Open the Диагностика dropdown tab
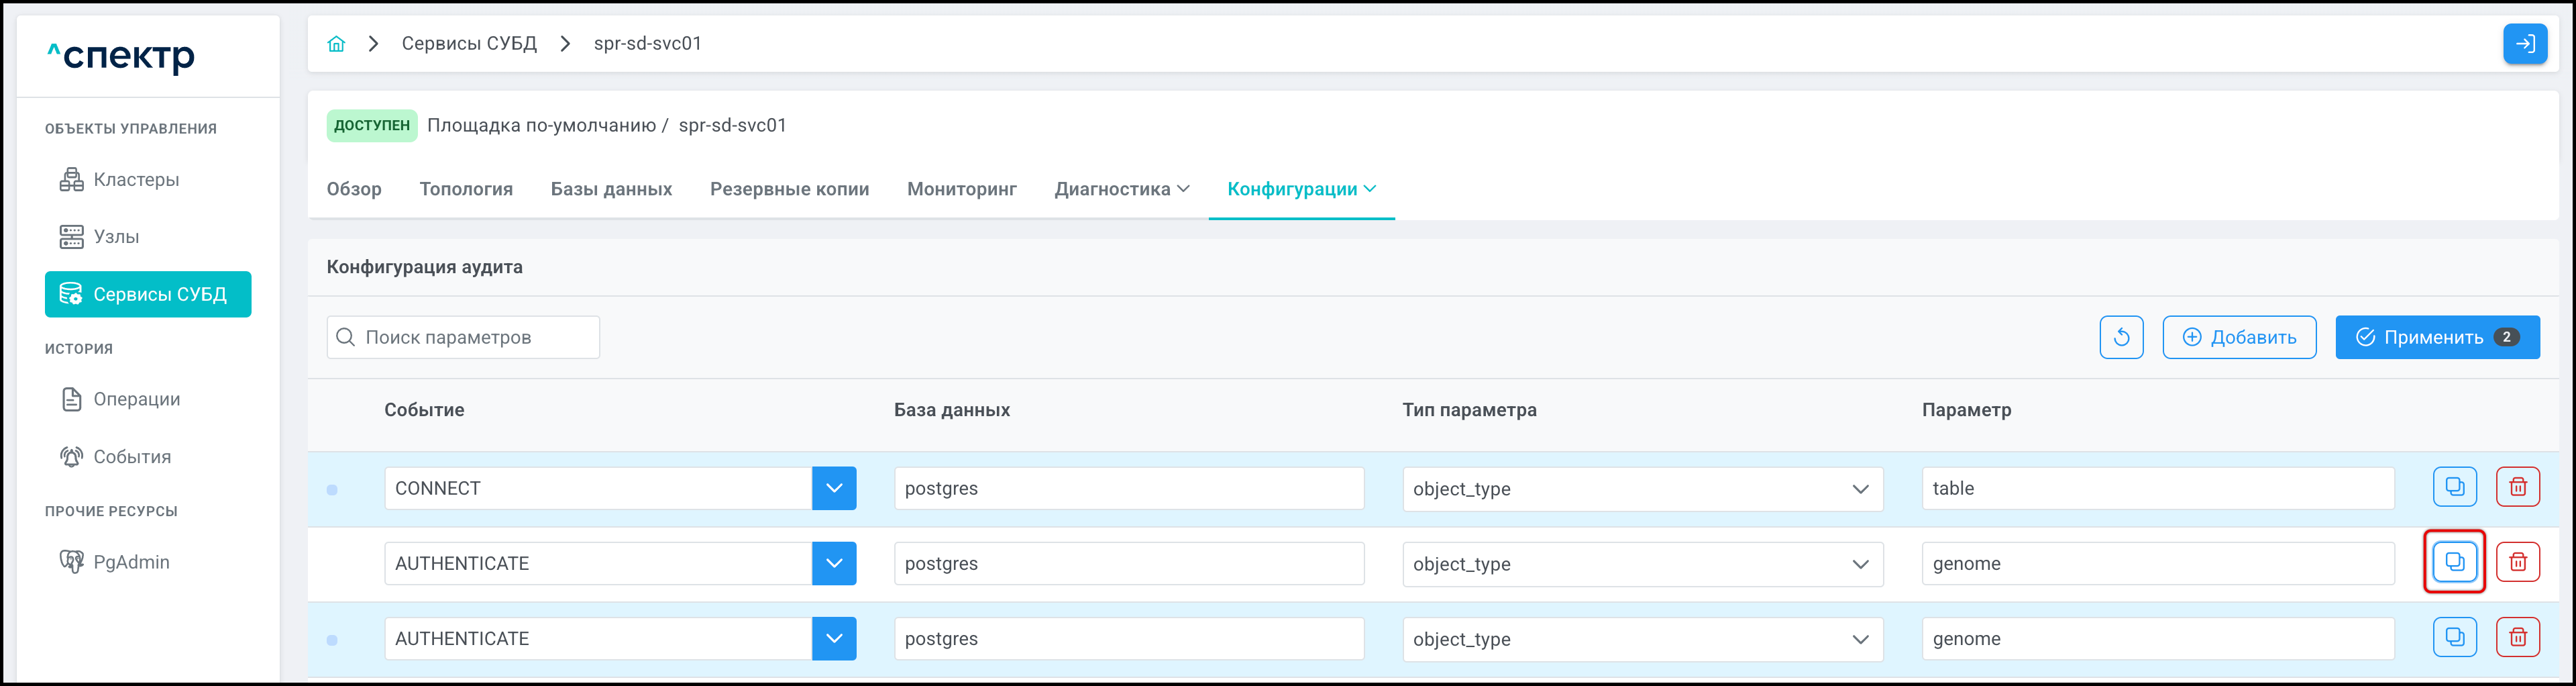The image size is (2576, 686). click(x=1121, y=189)
